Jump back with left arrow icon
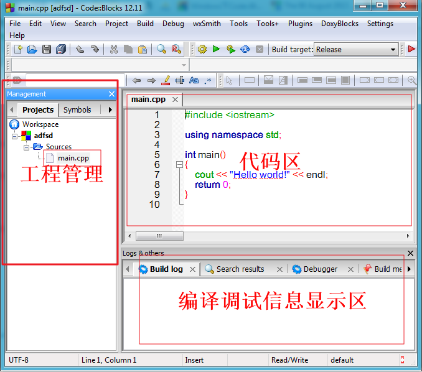Screen dimensions: 422x372 tap(137, 80)
